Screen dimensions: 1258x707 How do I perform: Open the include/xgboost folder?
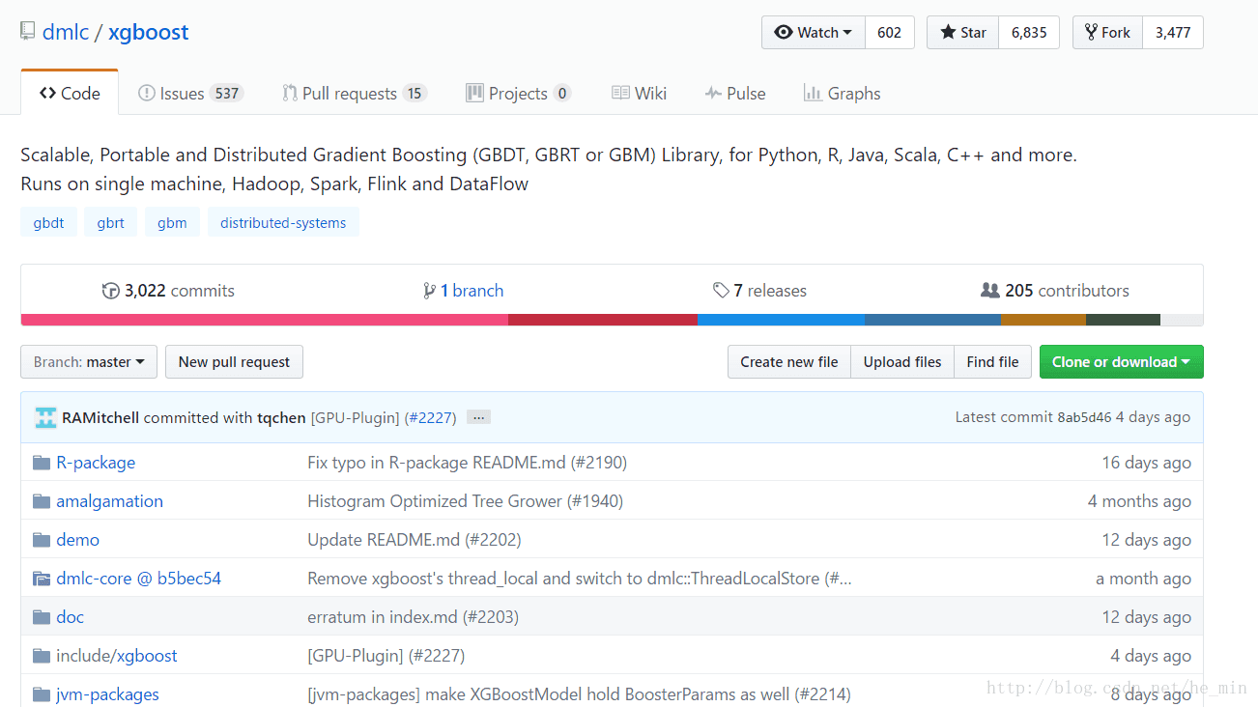117,656
